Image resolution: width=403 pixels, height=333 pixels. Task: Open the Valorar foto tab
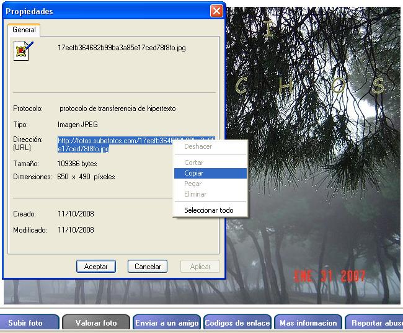tap(95, 322)
